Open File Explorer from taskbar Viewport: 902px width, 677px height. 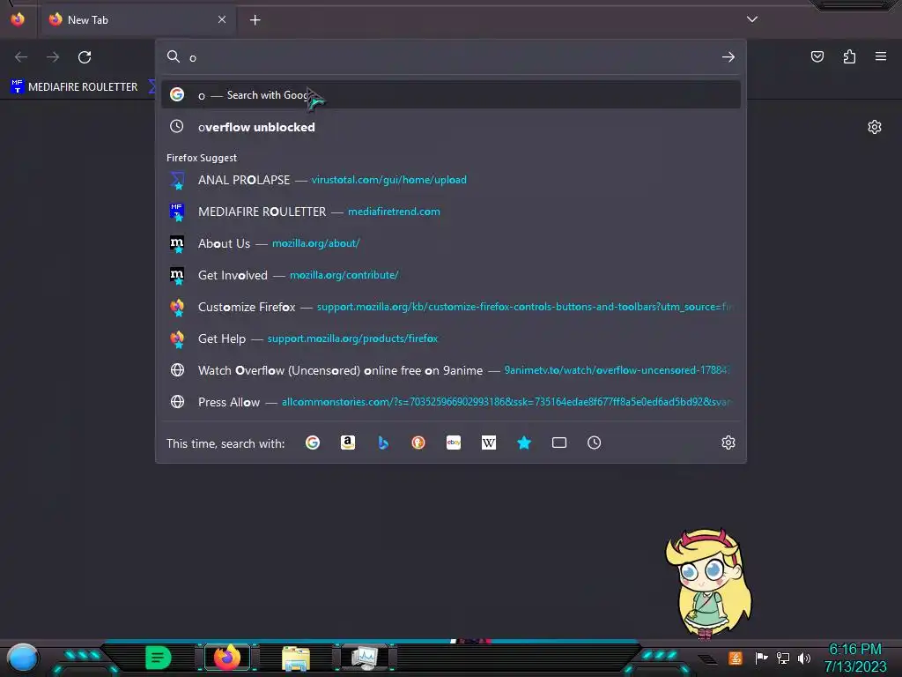click(296, 658)
